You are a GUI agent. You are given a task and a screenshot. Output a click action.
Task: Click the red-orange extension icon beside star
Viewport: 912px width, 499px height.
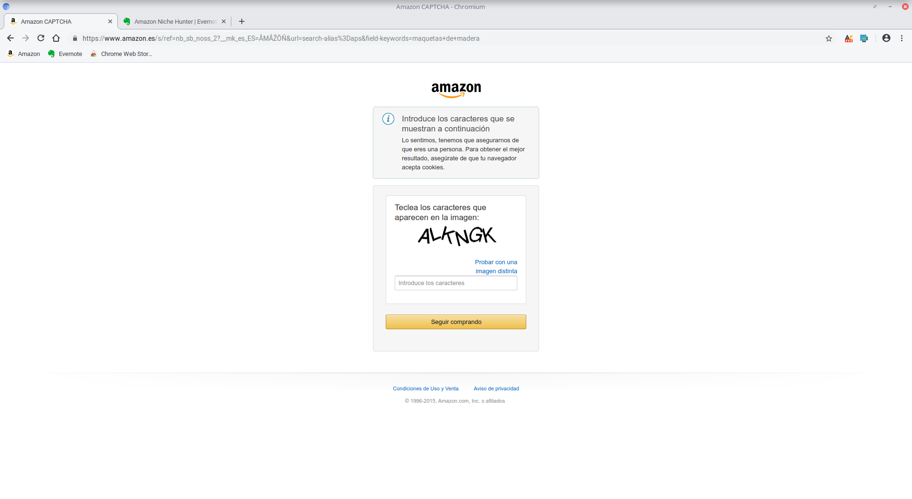click(849, 38)
